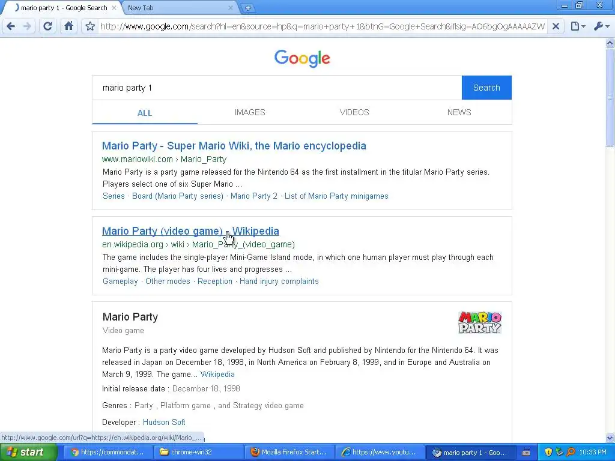Open the Gameplay sitelink
The image size is (615, 461).
pos(120,282)
